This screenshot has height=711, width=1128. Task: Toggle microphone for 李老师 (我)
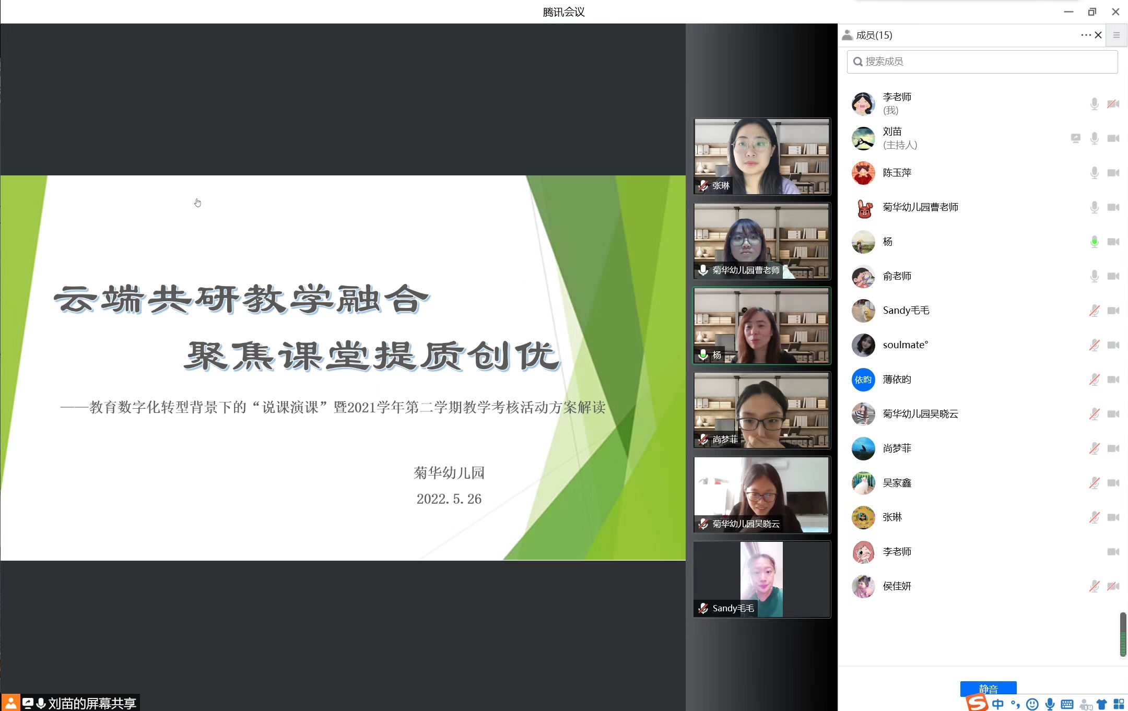click(1094, 104)
